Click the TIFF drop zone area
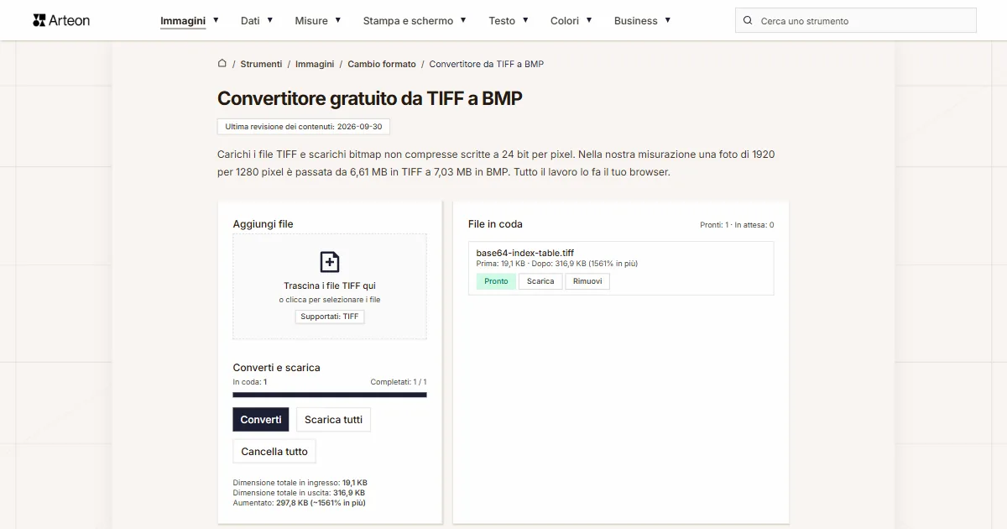Image resolution: width=1007 pixels, height=529 pixels. click(x=330, y=286)
